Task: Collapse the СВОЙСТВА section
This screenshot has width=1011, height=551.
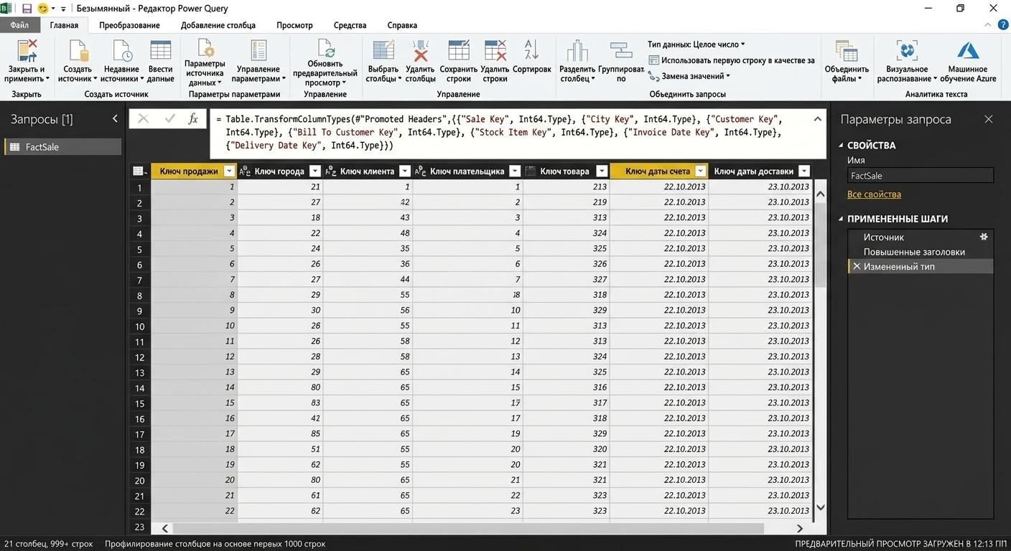Action: click(x=842, y=146)
